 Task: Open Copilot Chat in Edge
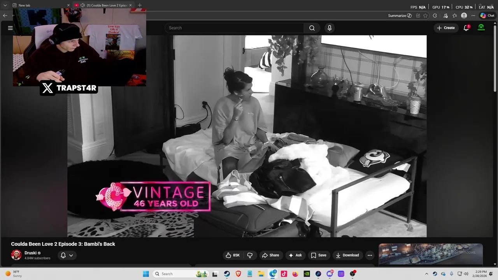coord(487,16)
